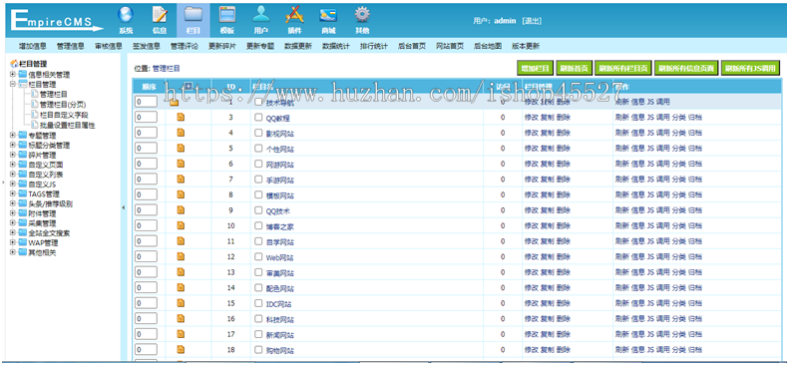Expand the 自定义JS tree node
The height and width of the screenshot is (365, 789).
tap(13, 184)
